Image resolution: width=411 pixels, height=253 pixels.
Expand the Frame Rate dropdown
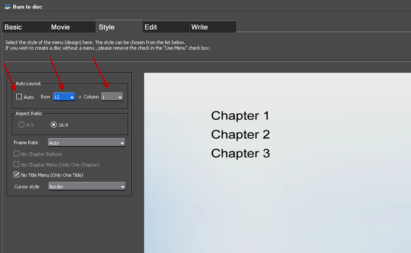click(86, 143)
